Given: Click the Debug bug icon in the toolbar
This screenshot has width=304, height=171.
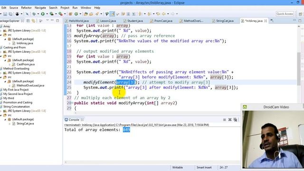Looking at the screenshot, I should point(34,14).
